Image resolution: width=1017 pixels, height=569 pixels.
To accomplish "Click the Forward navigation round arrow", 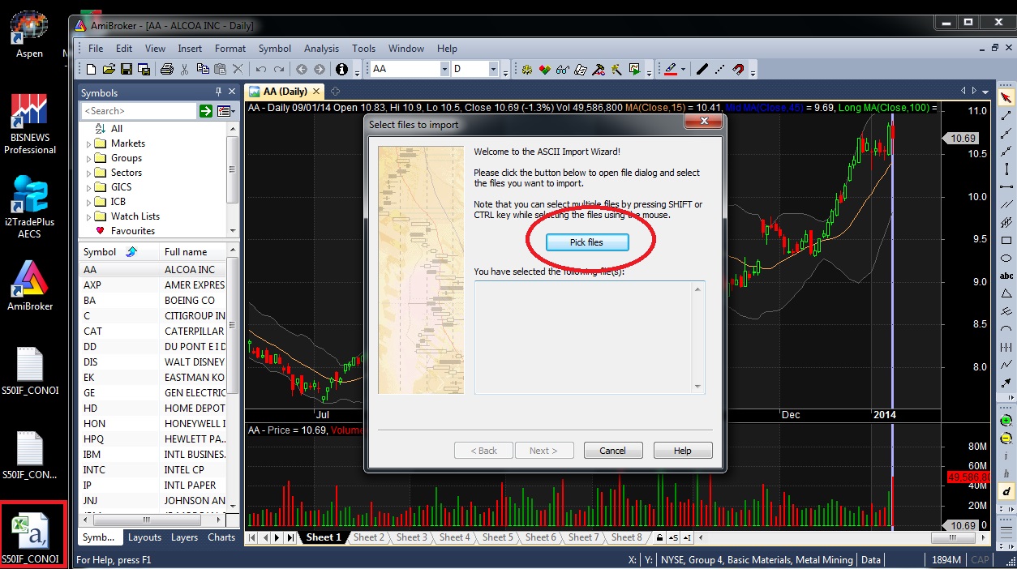I will tap(320, 70).
